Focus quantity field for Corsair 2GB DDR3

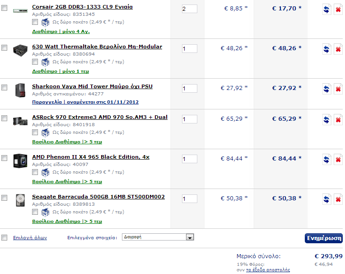click(190, 9)
